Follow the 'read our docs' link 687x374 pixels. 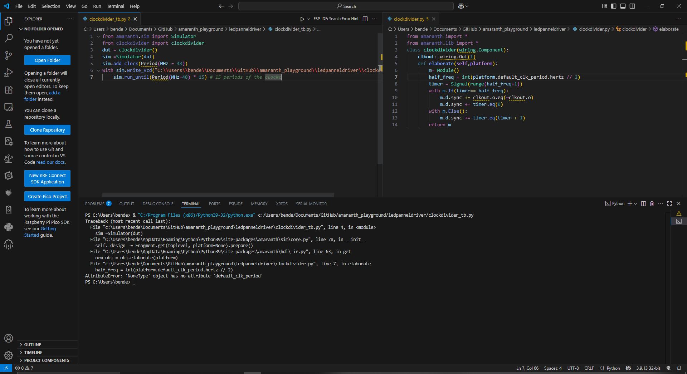coord(50,162)
